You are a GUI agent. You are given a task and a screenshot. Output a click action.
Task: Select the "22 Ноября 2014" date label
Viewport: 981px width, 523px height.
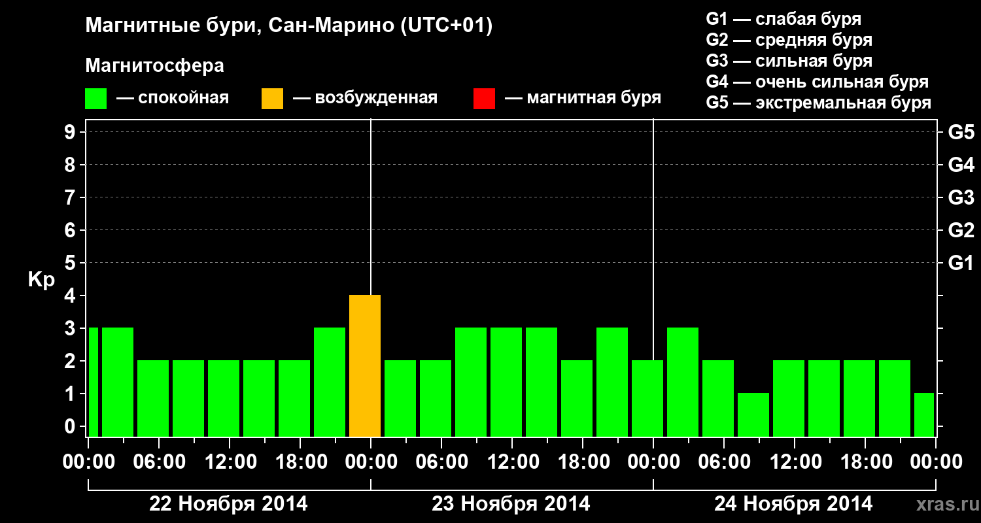click(228, 504)
